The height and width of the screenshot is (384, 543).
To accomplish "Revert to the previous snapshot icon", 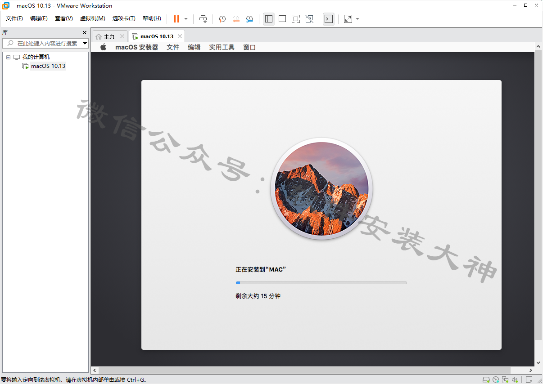I will coord(236,19).
